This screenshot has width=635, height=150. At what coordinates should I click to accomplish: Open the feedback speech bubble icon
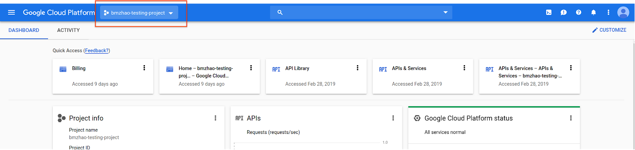coord(564,12)
